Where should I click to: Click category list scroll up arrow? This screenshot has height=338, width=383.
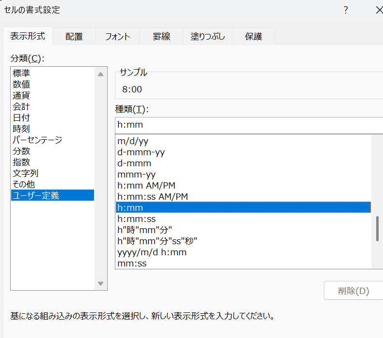tap(100, 74)
